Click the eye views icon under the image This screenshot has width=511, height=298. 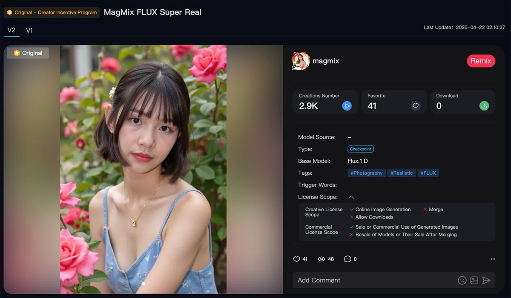(x=322, y=259)
